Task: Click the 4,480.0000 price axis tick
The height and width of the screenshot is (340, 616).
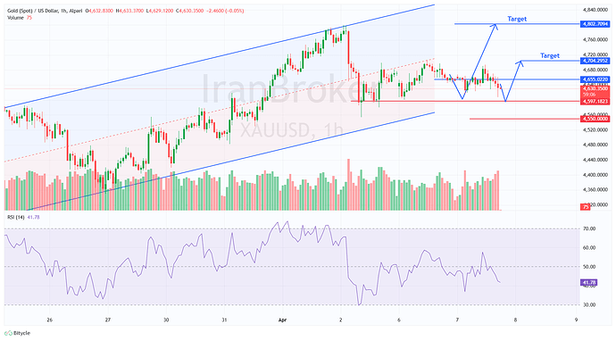Action: (595, 145)
